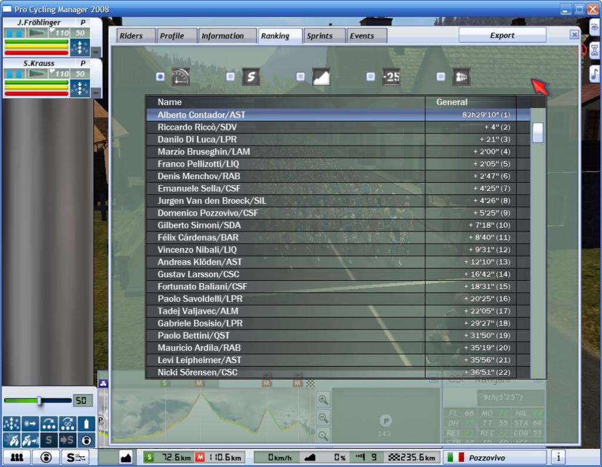Click the eye camera view icon

(x=594, y=27)
